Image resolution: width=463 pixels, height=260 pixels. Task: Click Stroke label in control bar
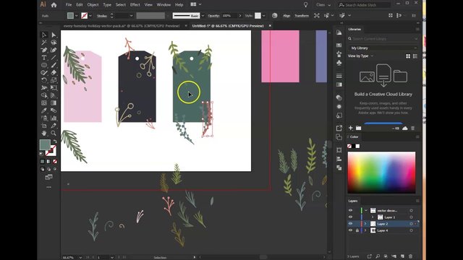click(x=102, y=16)
